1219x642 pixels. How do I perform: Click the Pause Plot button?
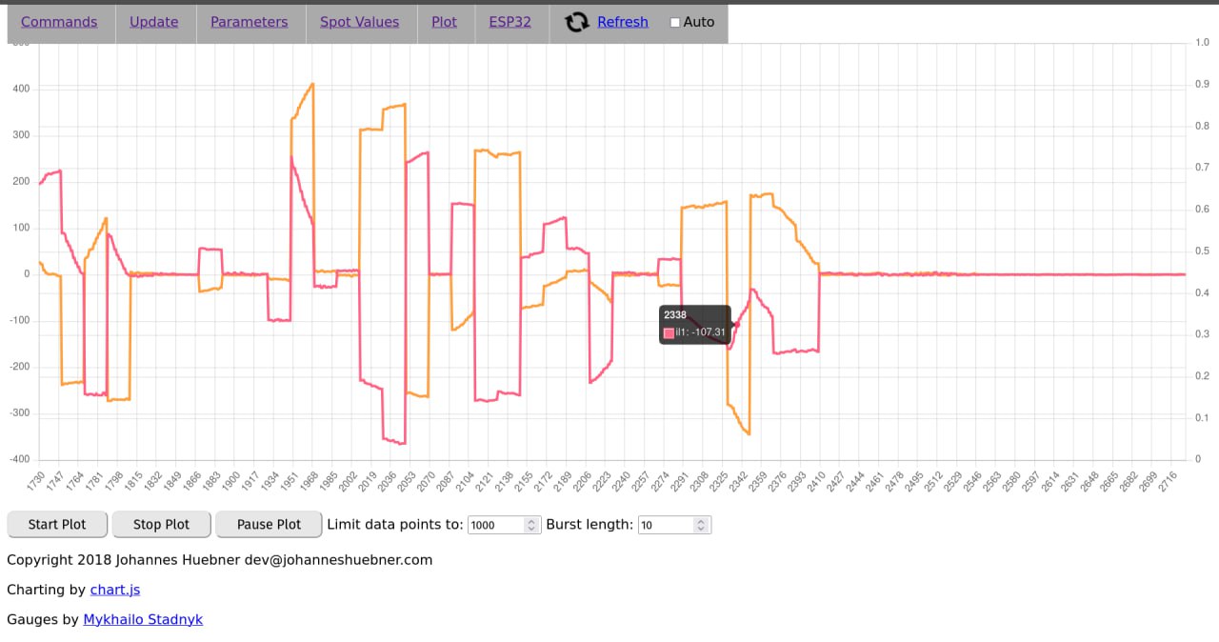tap(269, 524)
